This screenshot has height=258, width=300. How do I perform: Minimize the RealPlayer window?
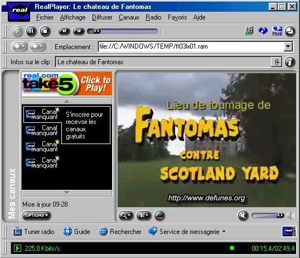pyautogui.click(x=273, y=7)
